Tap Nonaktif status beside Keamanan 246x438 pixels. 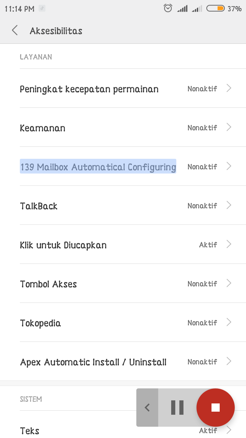(202, 128)
